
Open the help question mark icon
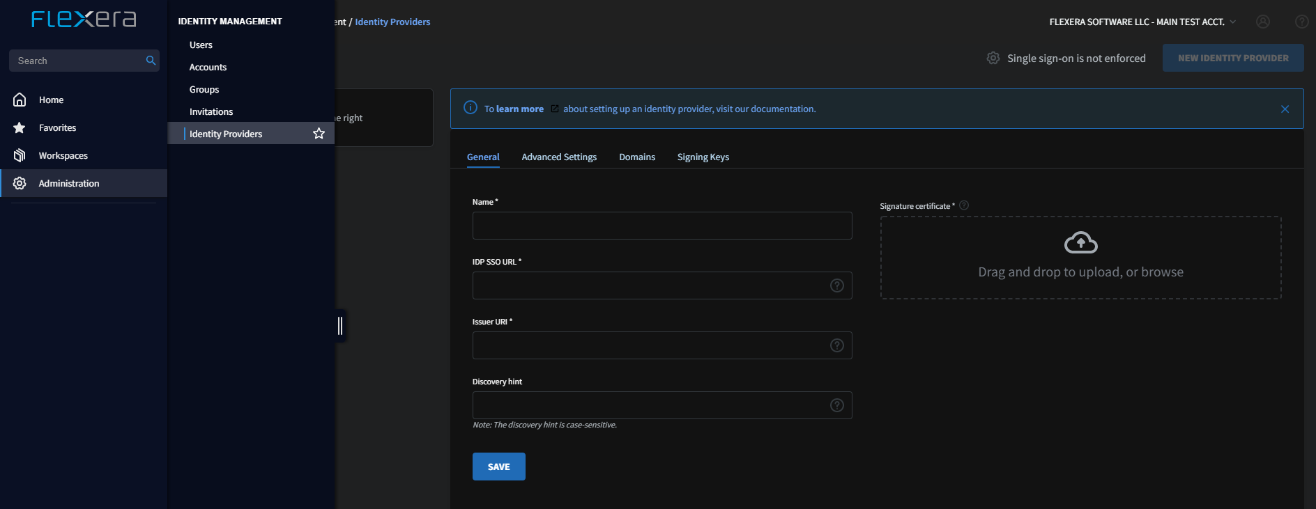coord(1301,22)
